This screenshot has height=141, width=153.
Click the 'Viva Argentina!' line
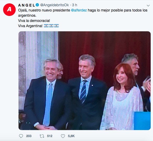(x=30, y=26)
